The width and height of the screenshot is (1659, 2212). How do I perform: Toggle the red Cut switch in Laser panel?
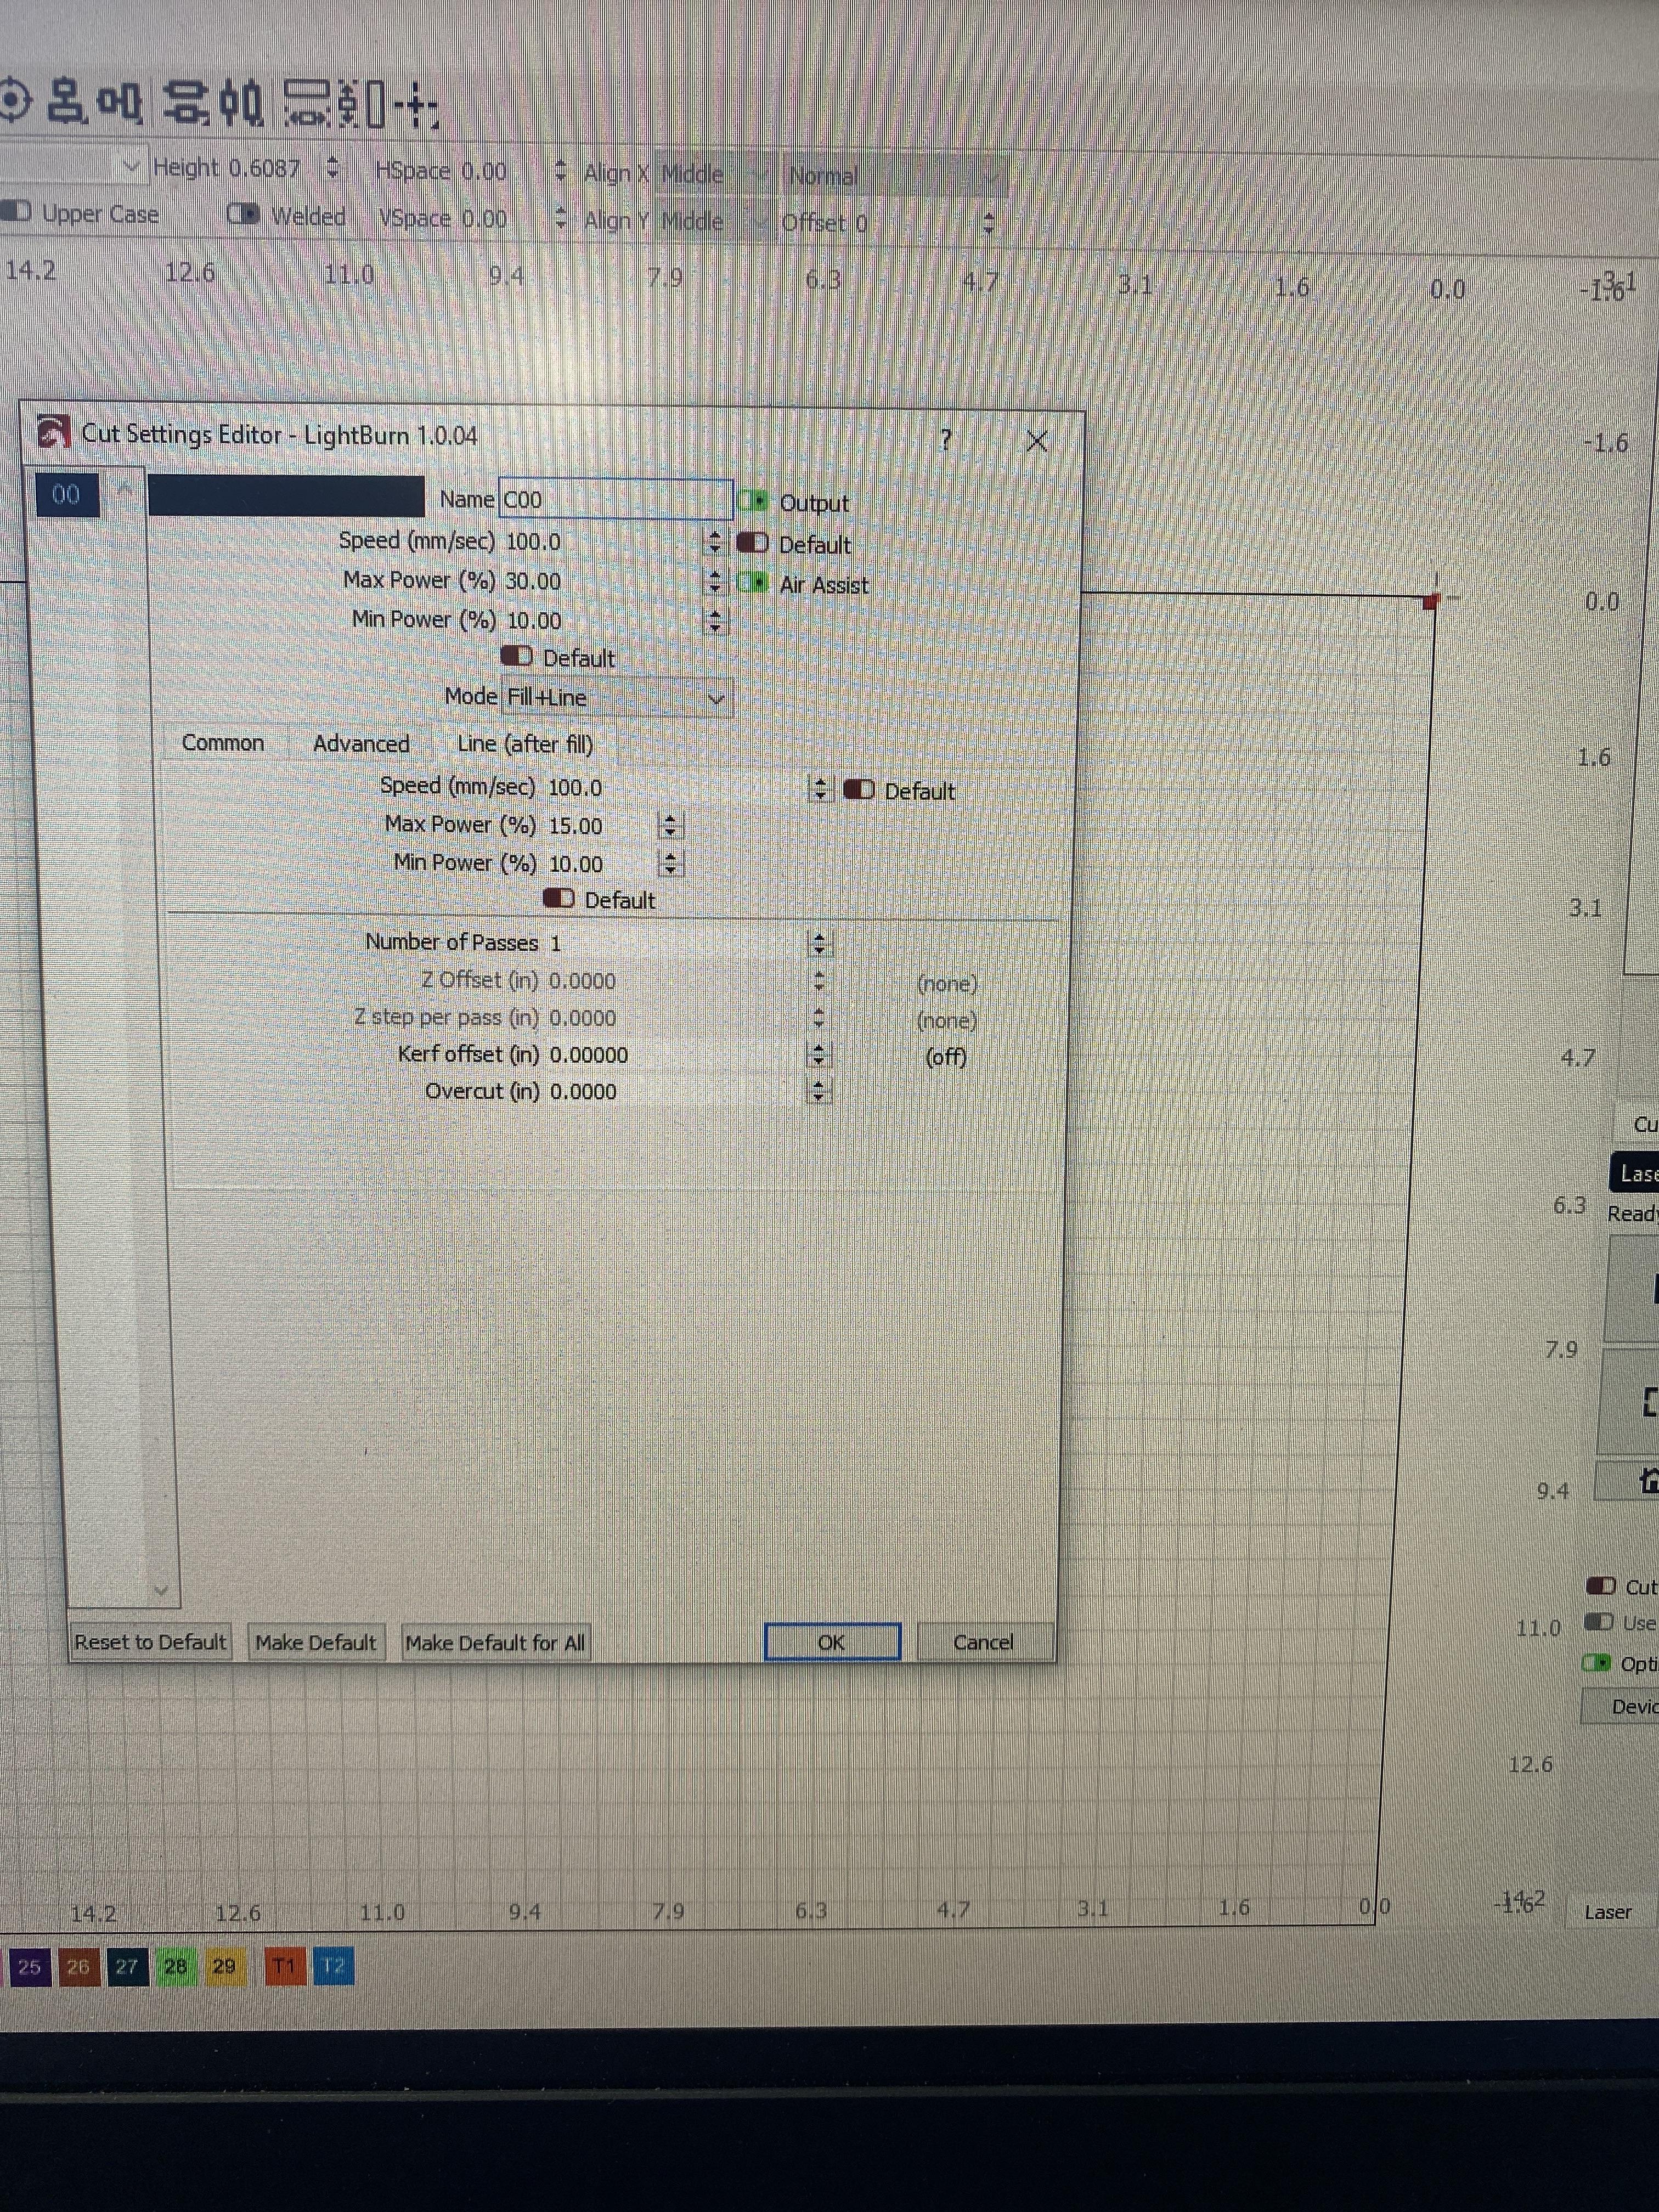1601,1586
